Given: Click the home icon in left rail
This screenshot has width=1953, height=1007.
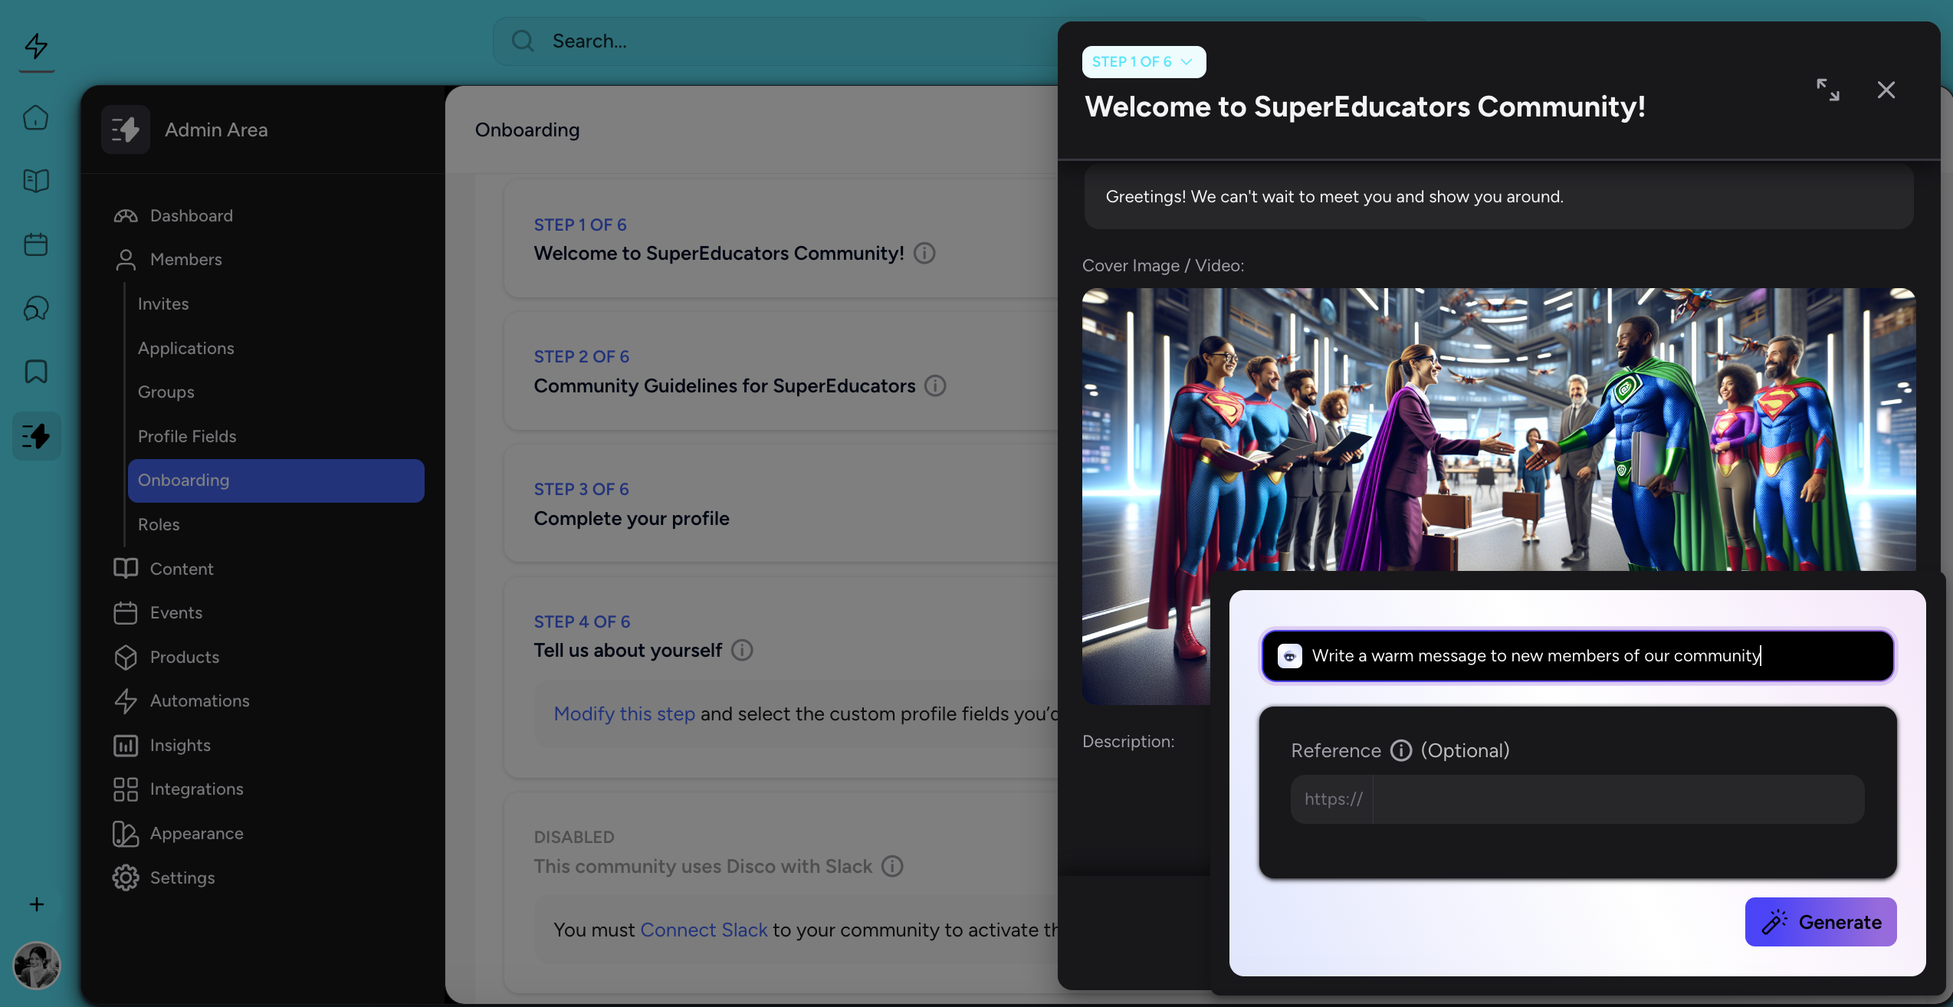Looking at the screenshot, I should point(36,117).
